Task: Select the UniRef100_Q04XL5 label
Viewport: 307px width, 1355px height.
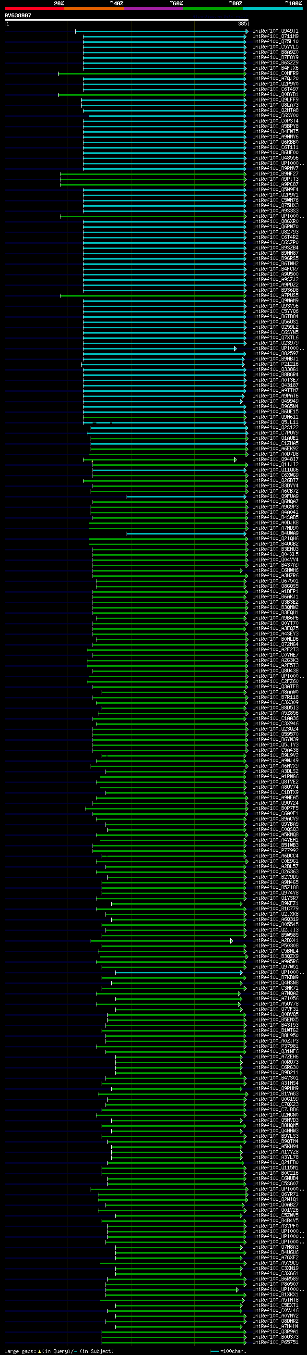Action: [x=275, y=555]
